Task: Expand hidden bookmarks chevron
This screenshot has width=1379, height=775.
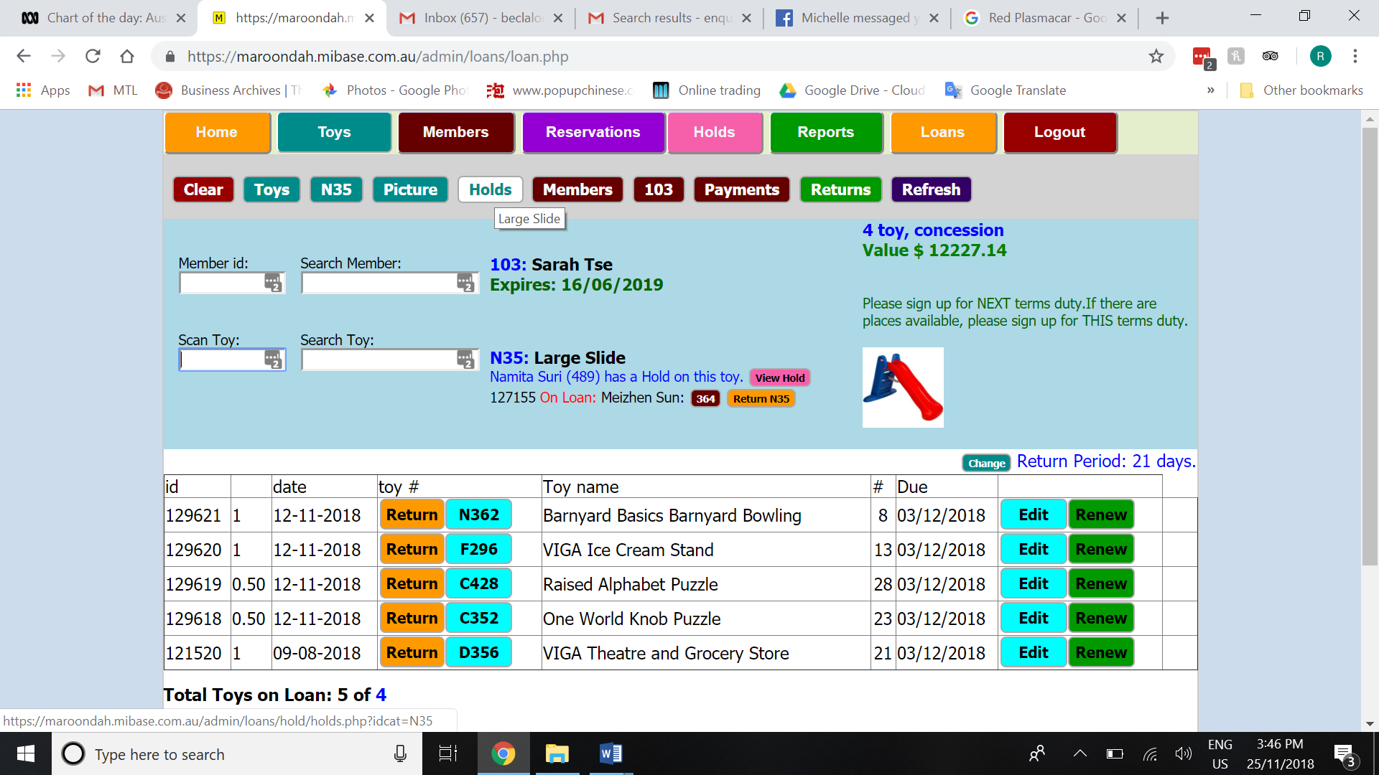Action: pyautogui.click(x=1210, y=90)
